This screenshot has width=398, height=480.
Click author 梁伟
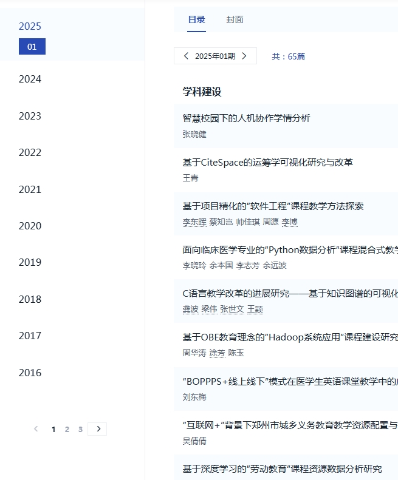coord(209,309)
